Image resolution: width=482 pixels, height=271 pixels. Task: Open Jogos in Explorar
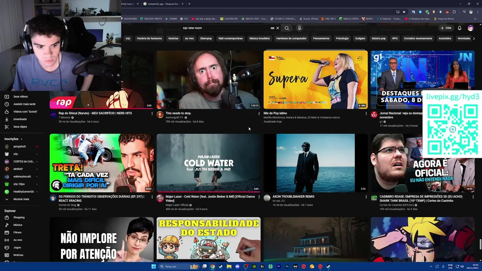pos(17,248)
